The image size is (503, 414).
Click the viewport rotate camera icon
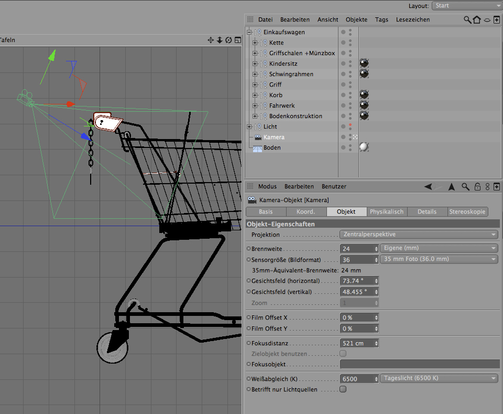[228, 40]
